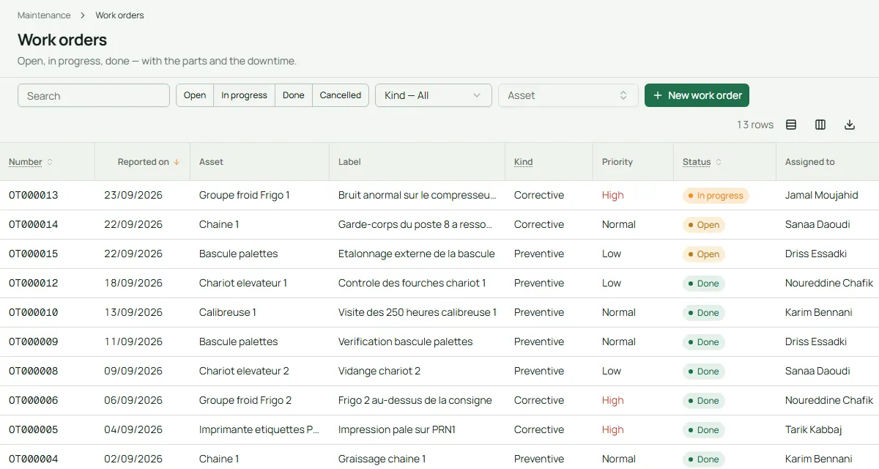Viewport: 879px width, 469px height.
Task: Click the Done status badge for OT000012
Action: coord(704,284)
